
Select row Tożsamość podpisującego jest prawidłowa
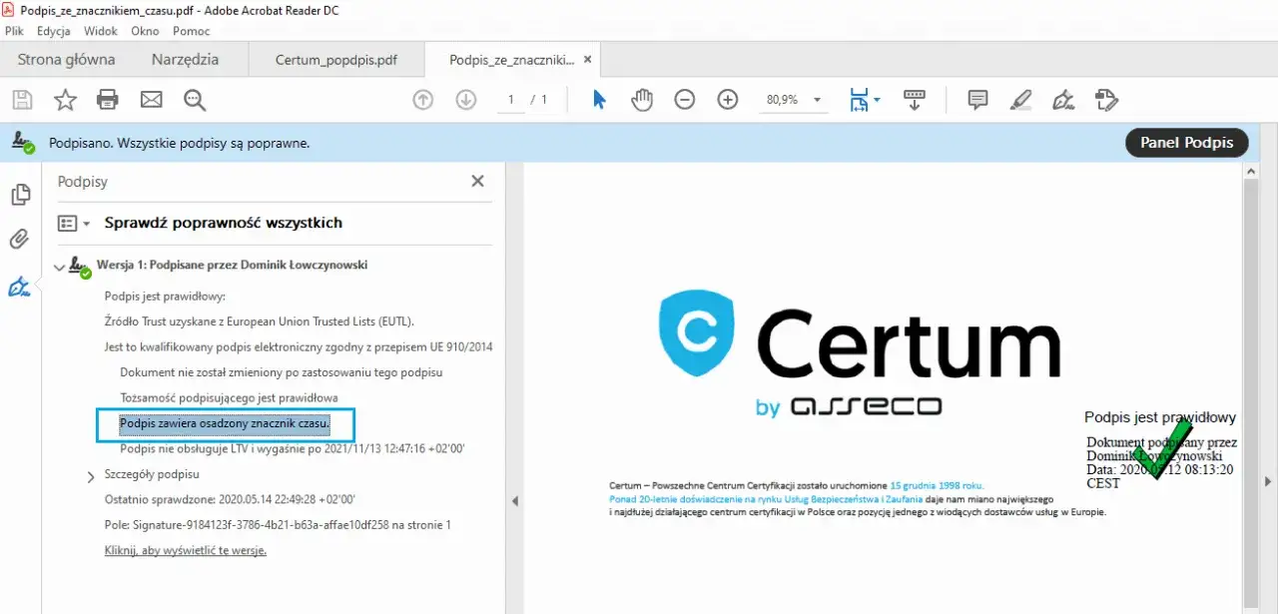pos(229,398)
